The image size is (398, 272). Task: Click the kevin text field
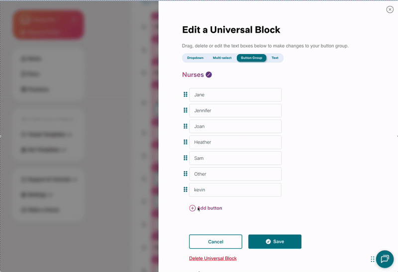pyautogui.click(x=235, y=190)
